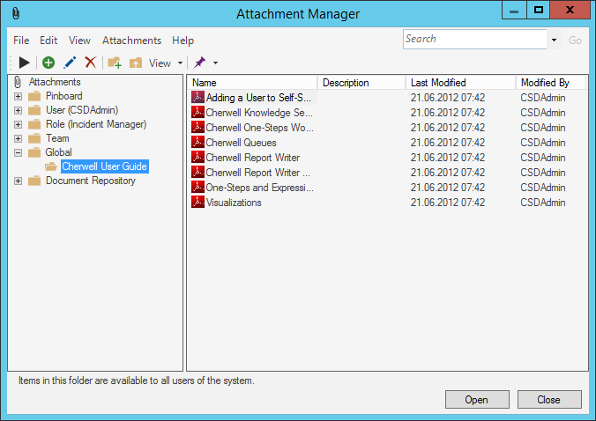Minimize the Attachment Manager window
Viewport: 596px width, 421px height.
pos(514,10)
